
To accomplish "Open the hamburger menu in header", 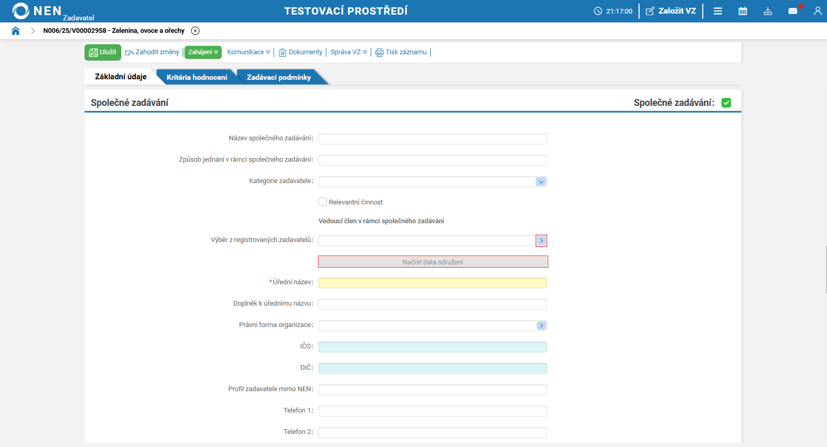I will tap(718, 11).
